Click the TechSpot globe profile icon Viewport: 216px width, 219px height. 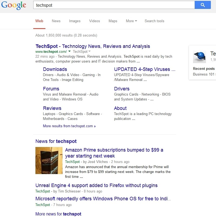click(200, 57)
